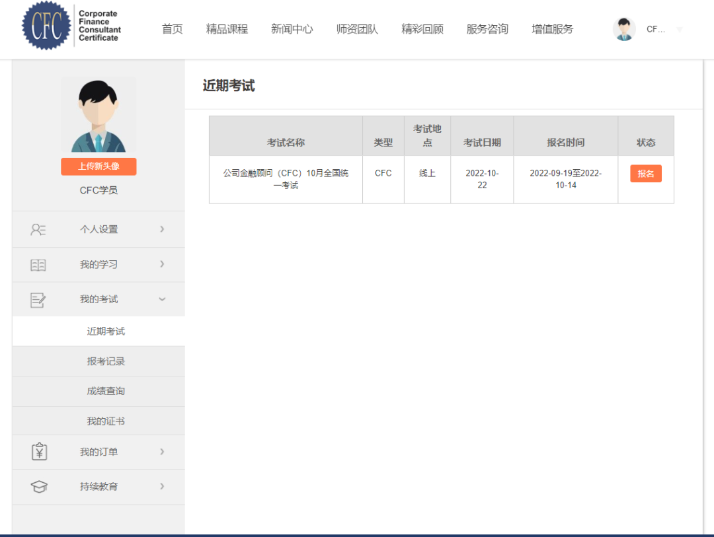Click the open book icon for My Study
This screenshot has height=537, width=714.
[x=38, y=265]
